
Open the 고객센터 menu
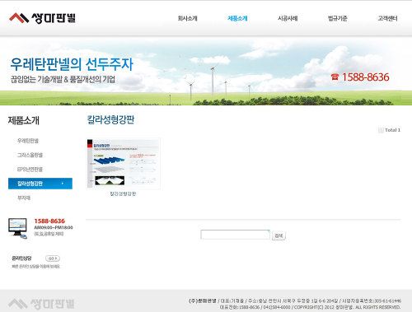387,18
